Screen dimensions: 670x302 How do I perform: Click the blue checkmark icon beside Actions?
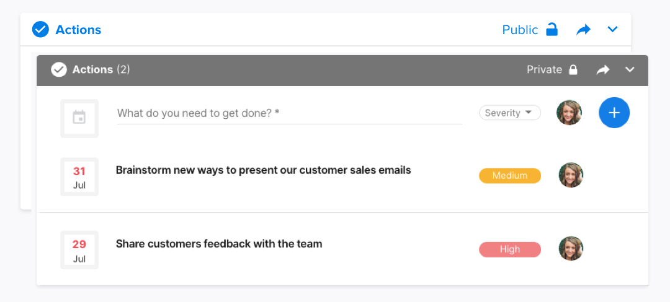40,29
